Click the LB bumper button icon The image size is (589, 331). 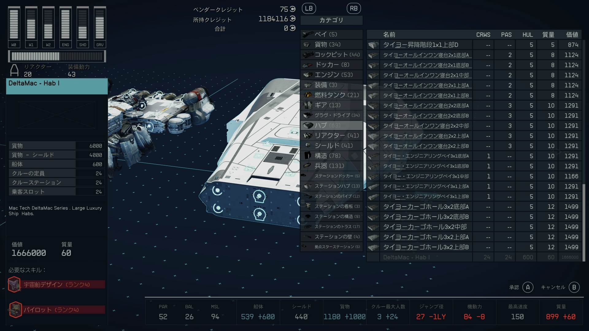[309, 9]
